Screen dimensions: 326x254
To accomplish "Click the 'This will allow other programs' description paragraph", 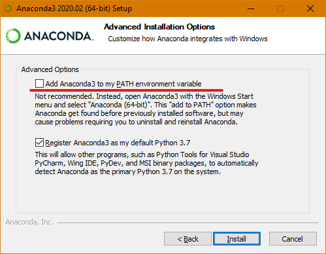I will pyautogui.click(x=146, y=163).
